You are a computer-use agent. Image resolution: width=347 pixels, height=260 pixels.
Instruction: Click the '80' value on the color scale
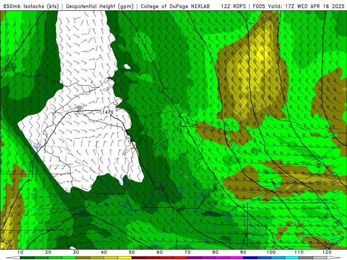[215, 252]
